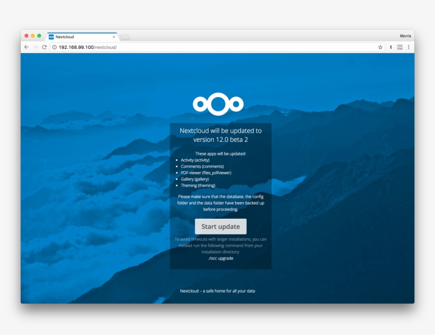Reload the page with the refresh icon
Viewport: 435px width, 335px height.
(x=43, y=47)
